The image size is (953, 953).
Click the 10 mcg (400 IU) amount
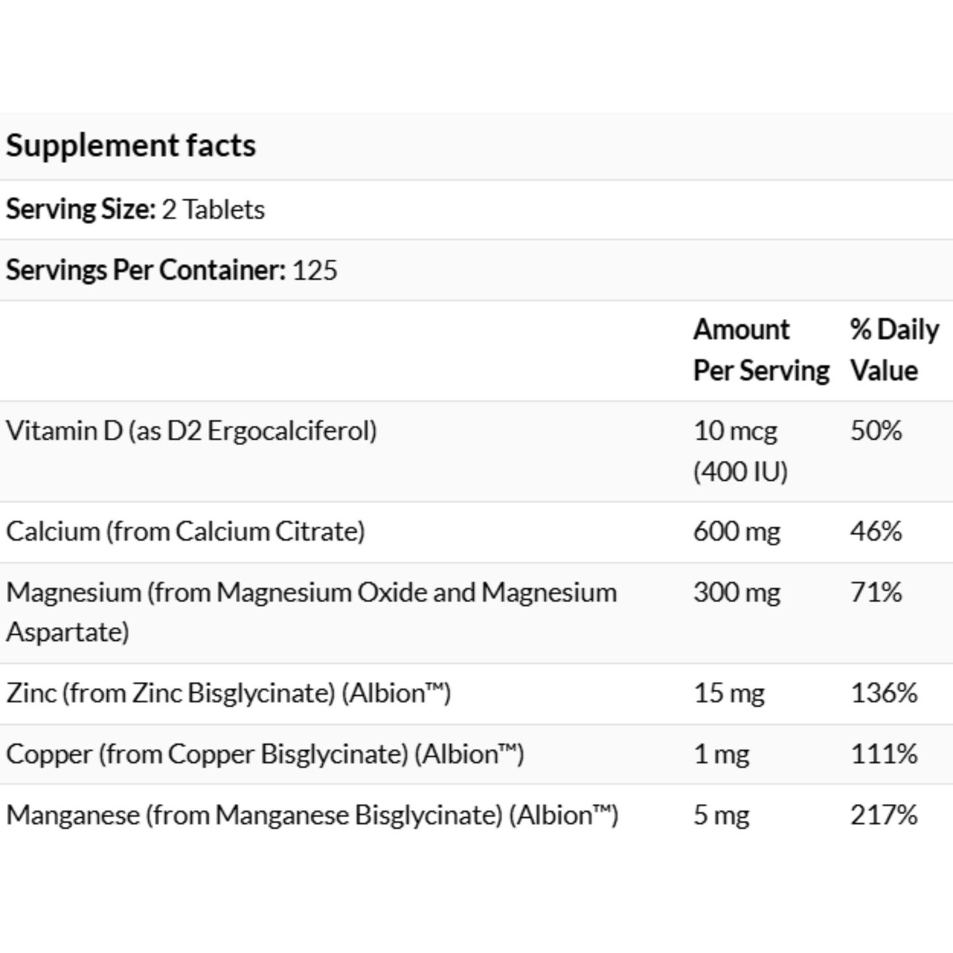pos(740,451)
